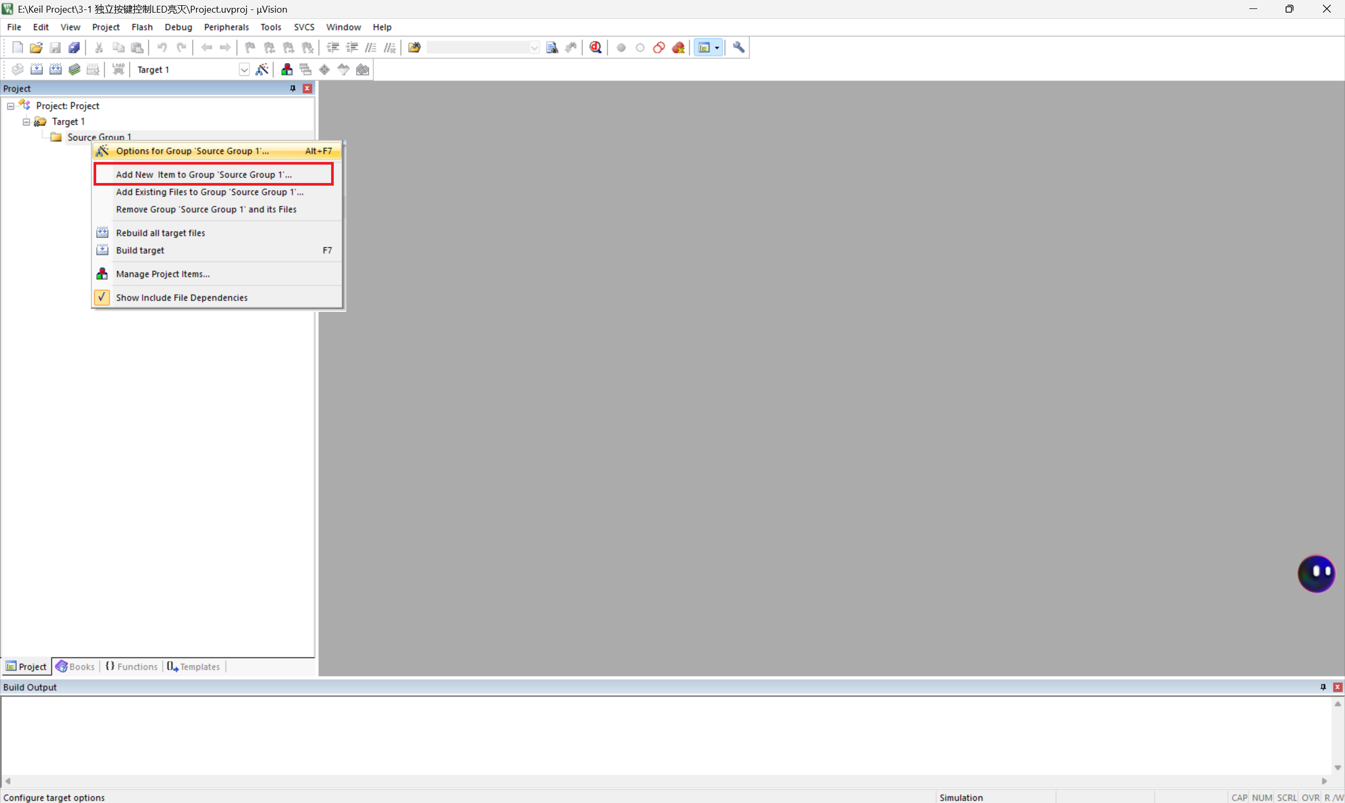Click the Manage Project Items toolbar icon
The width and height of the screenshot is (1345, 803).
(x=286, y=70)
